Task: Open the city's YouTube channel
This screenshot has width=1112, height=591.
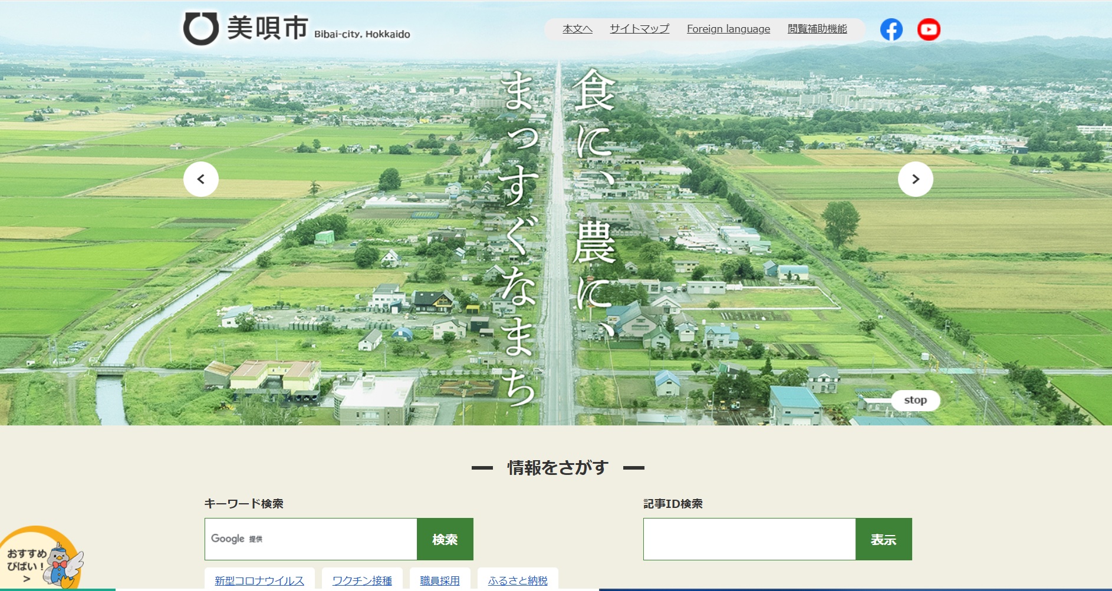Action: tap(930, 29)
